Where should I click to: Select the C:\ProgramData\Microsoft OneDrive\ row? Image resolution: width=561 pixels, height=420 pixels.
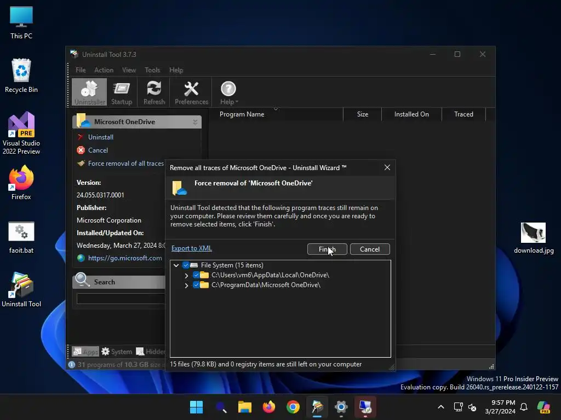[x=266, y=285]
